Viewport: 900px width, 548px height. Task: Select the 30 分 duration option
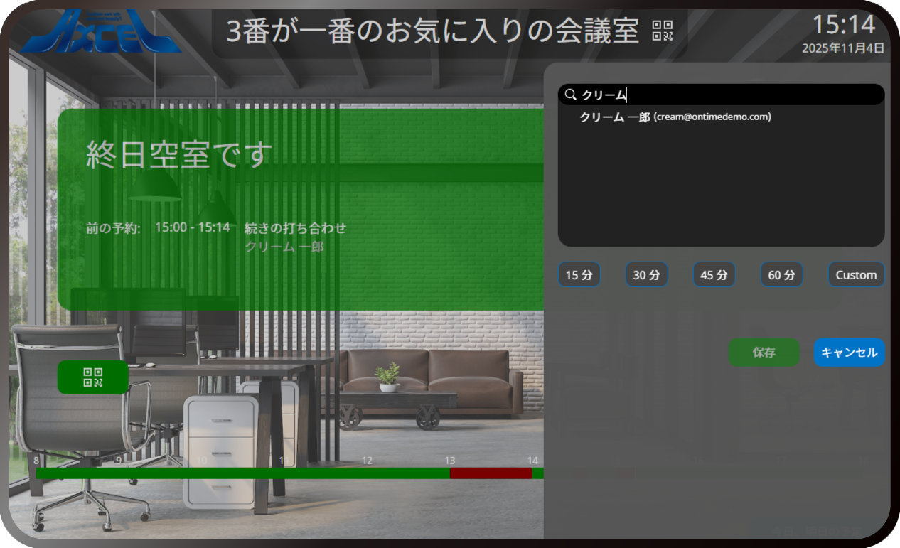pos(646,275)
